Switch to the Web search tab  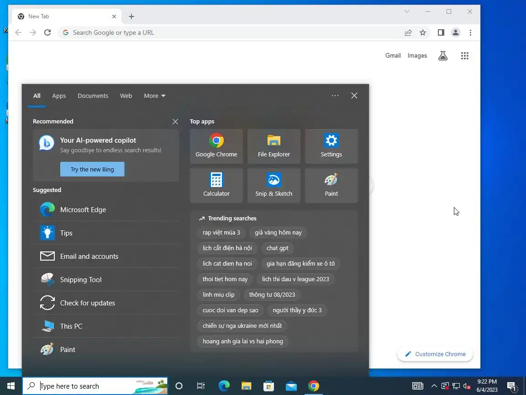point(126,96)
